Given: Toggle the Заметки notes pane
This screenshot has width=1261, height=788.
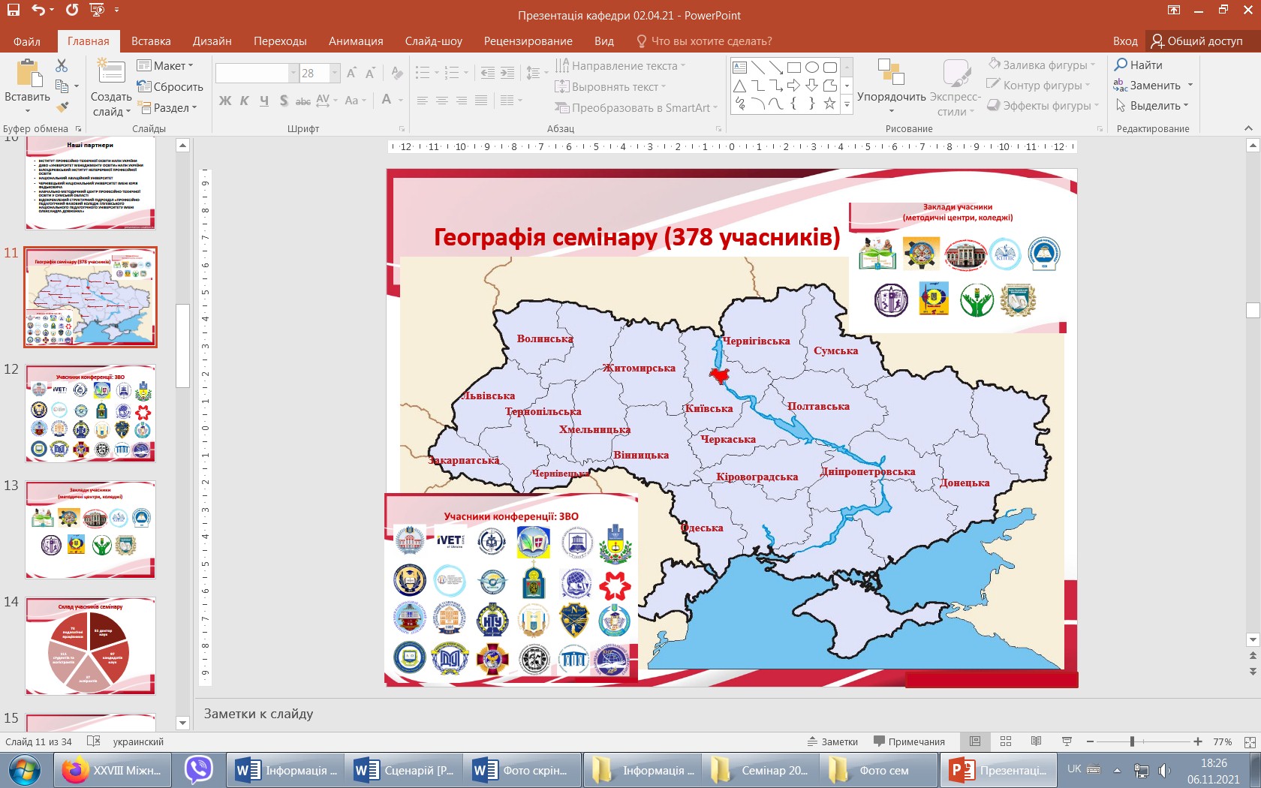Looking at the screenshot, I should 832,741.
